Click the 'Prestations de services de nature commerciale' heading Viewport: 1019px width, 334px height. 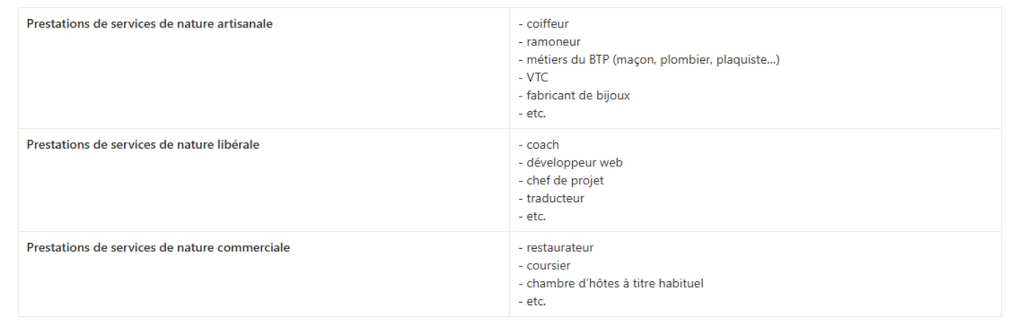pyautogui.click(x=158, y=248)
